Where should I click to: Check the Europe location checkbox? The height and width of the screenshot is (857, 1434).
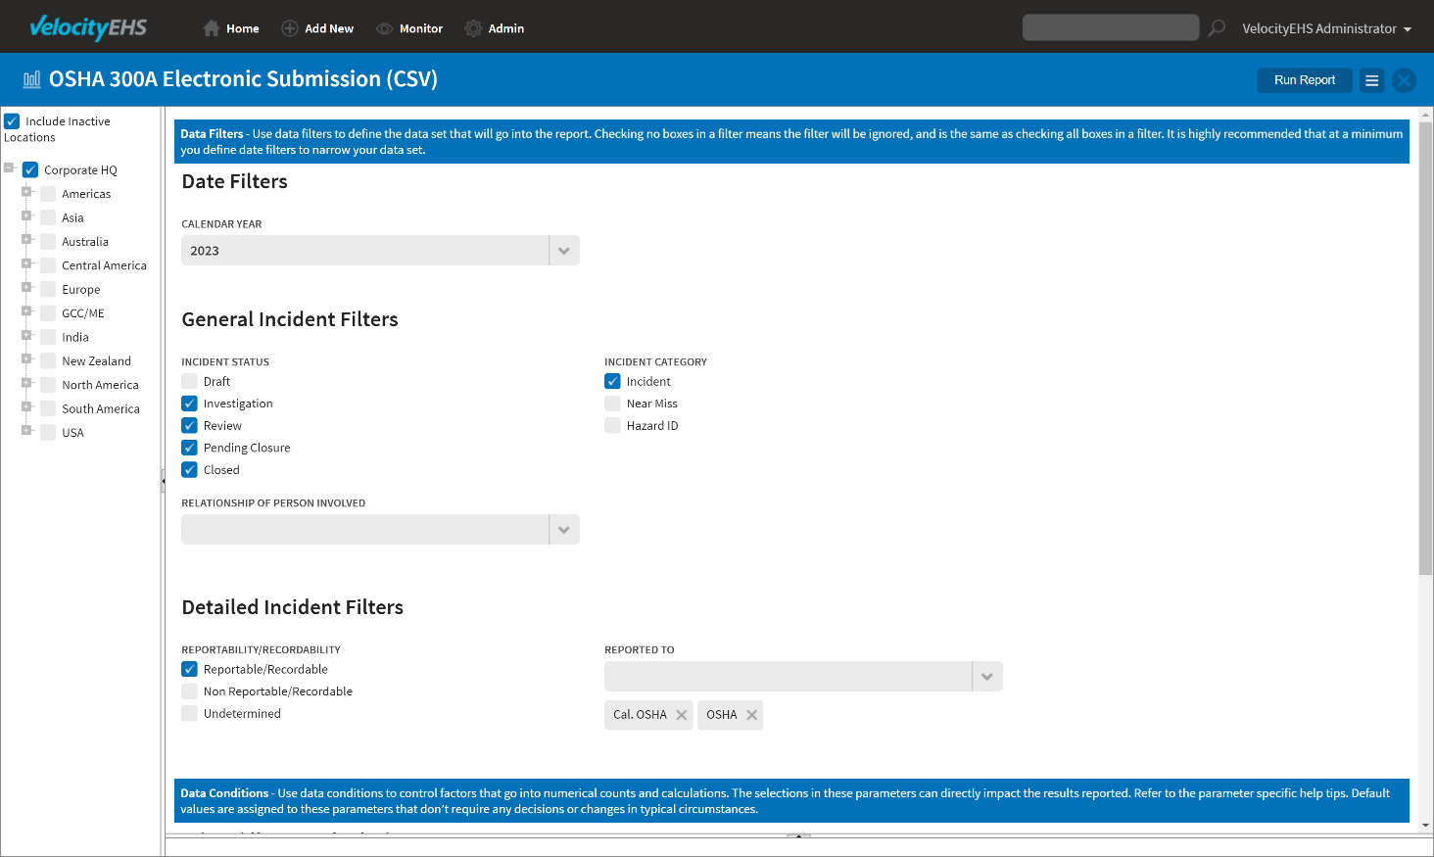[x=48, y=290]
